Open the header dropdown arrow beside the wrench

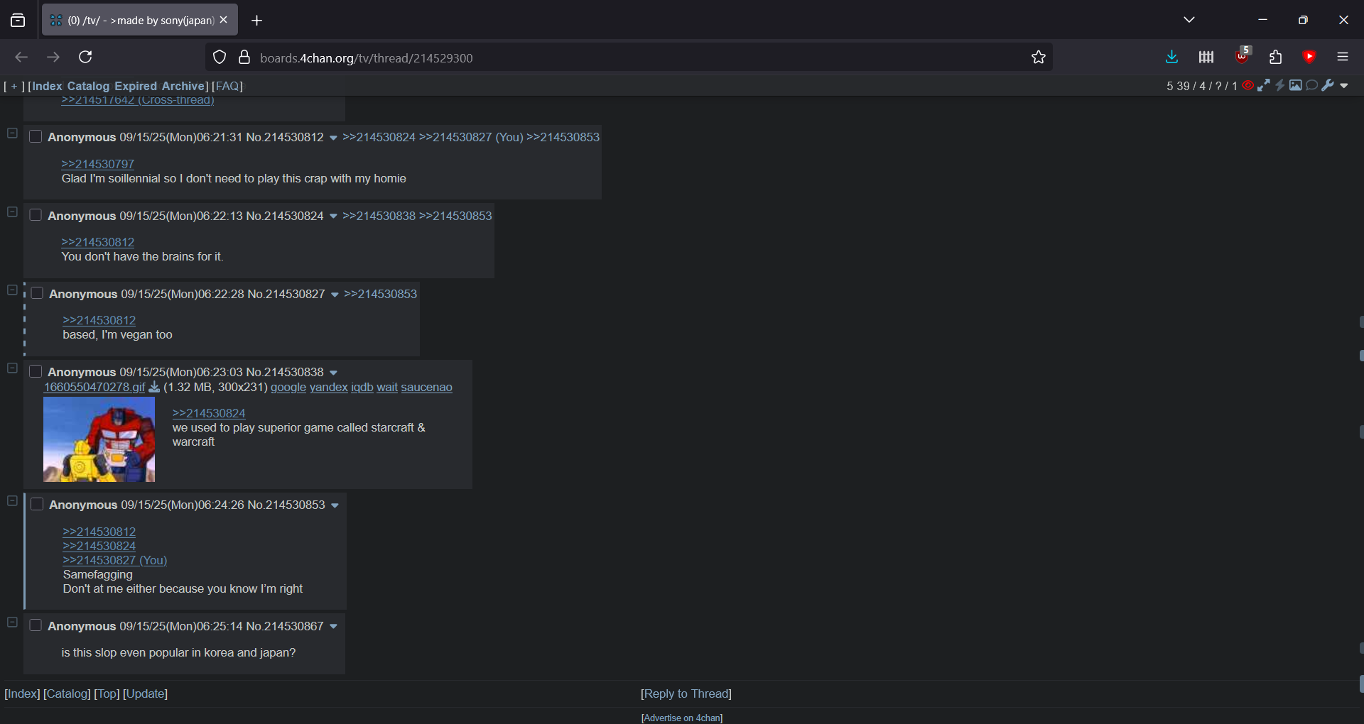coord(1344,86)
